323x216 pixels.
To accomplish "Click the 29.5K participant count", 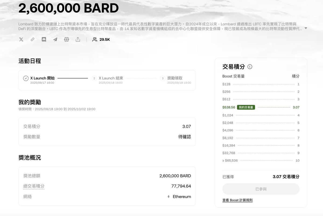I will pos(105,40).
